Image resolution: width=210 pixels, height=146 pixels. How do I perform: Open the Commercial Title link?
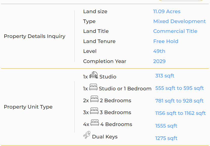[x=175, y=31]
